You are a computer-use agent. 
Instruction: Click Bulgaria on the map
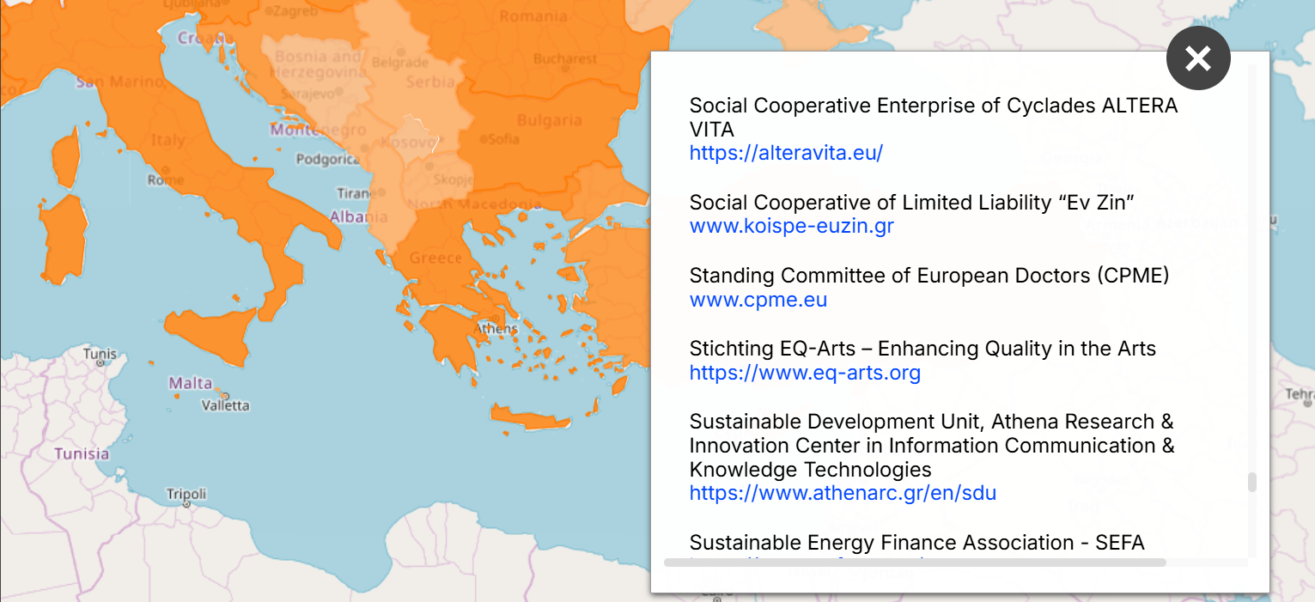[549, 120]
